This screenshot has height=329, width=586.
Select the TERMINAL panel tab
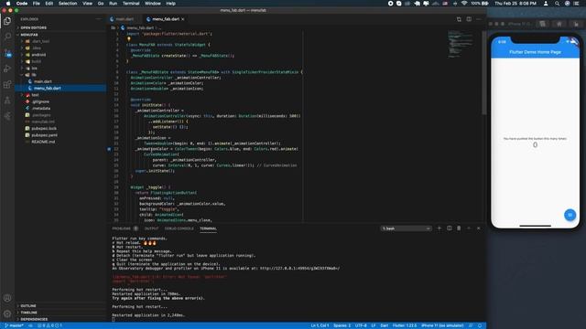point(208,228)
